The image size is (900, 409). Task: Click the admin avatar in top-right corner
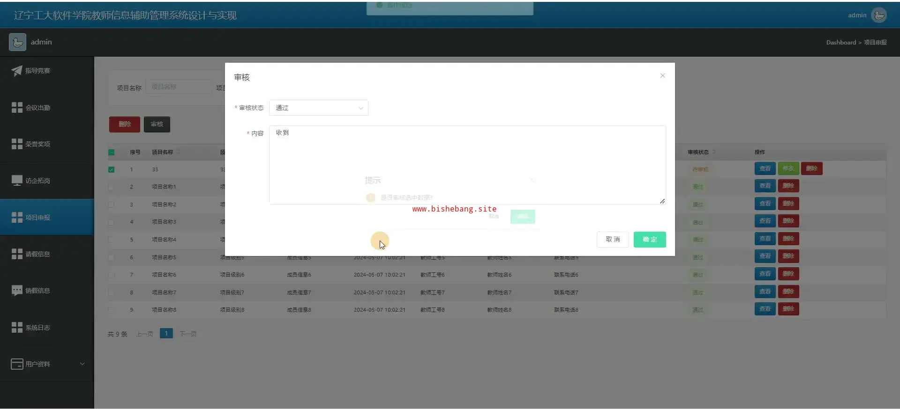coord(879,15)
